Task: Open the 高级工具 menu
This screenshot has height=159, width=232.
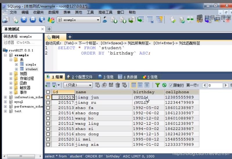Action: (105, 12)
